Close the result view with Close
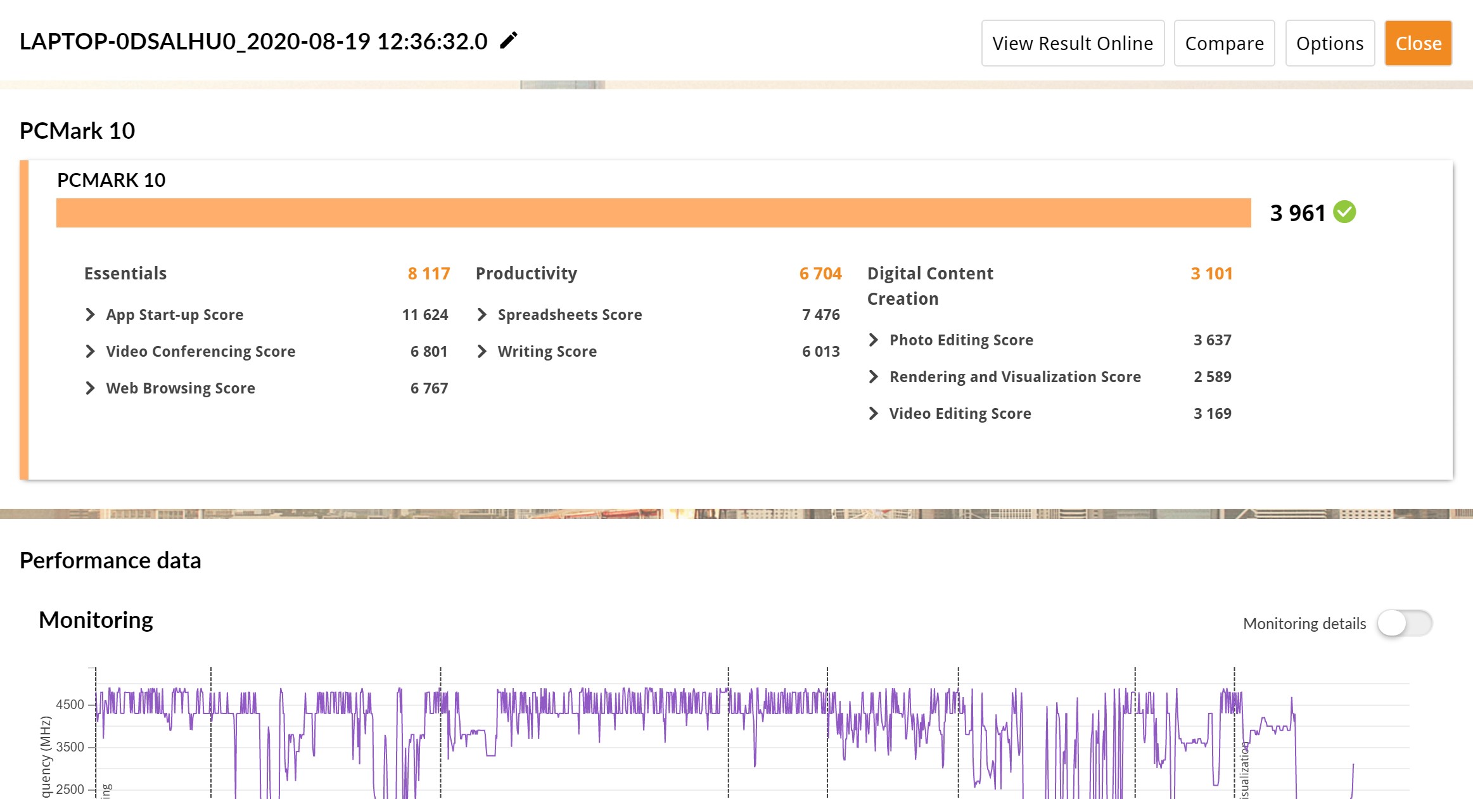 click(1419, 43)
